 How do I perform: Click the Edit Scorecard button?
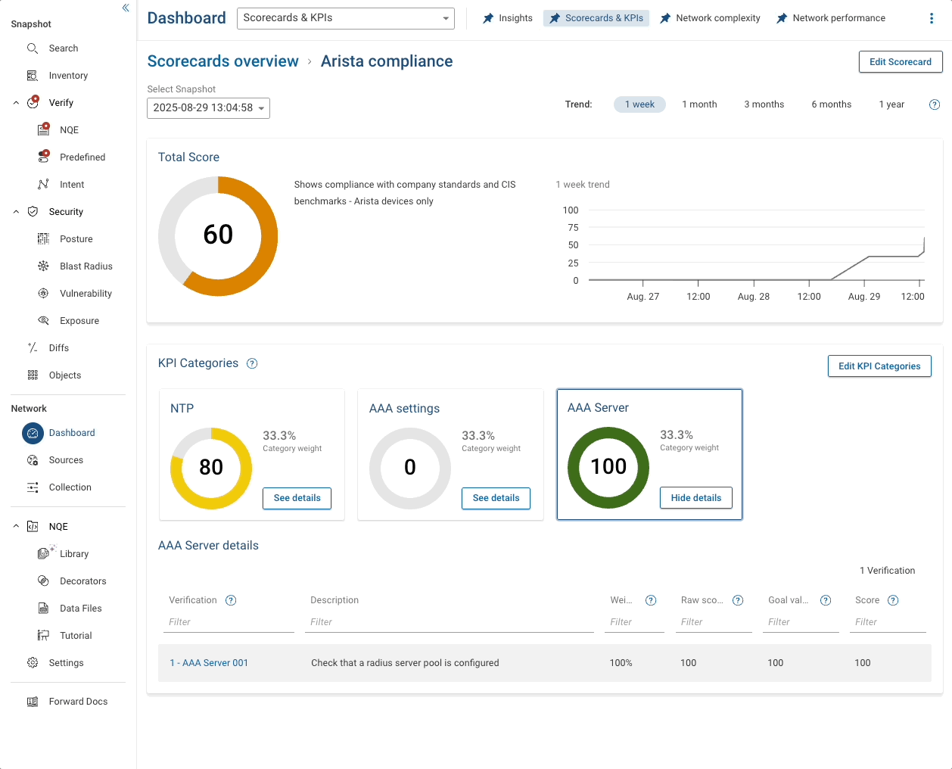[901, 62]
